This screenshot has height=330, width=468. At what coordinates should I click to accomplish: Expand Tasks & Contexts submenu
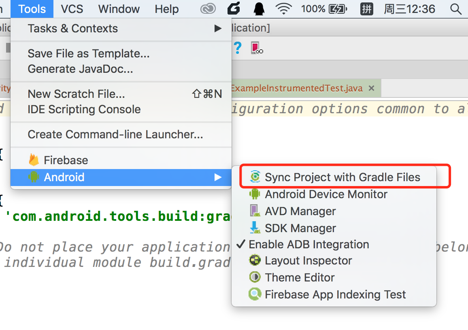(x=121, y=29)
